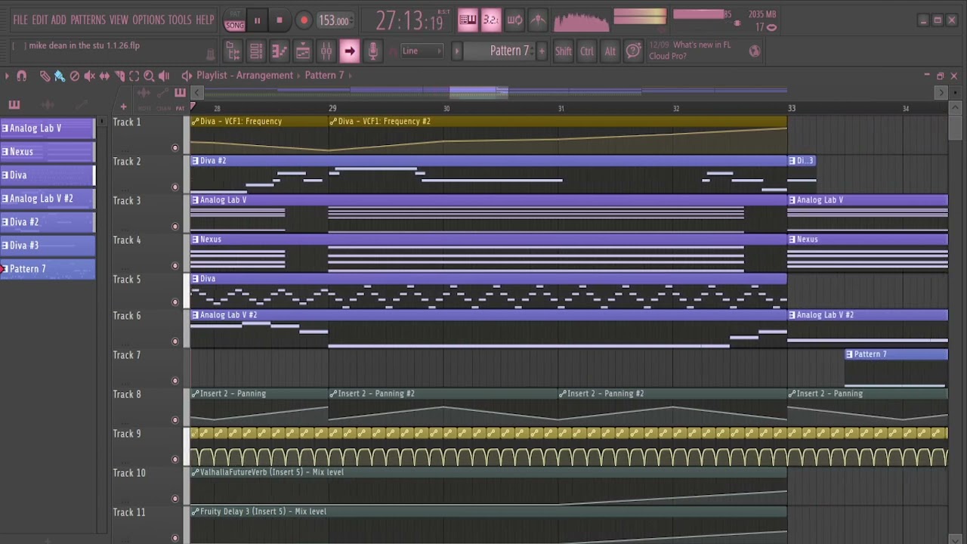This screenshot has height=544, width=967.
Task: Select the Slip tool
Action: 104,76
